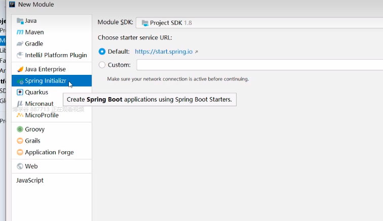
Task: Select the Default starter URL radio
Action: click(102, 52)
